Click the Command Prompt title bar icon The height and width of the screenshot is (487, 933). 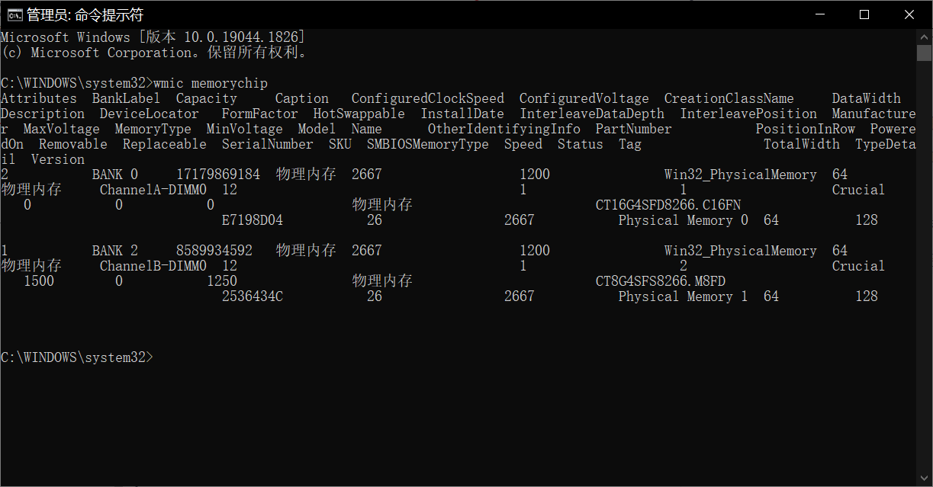(14, 14)
